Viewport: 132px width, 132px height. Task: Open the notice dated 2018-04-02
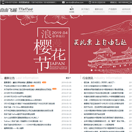[x=14, y=128]
